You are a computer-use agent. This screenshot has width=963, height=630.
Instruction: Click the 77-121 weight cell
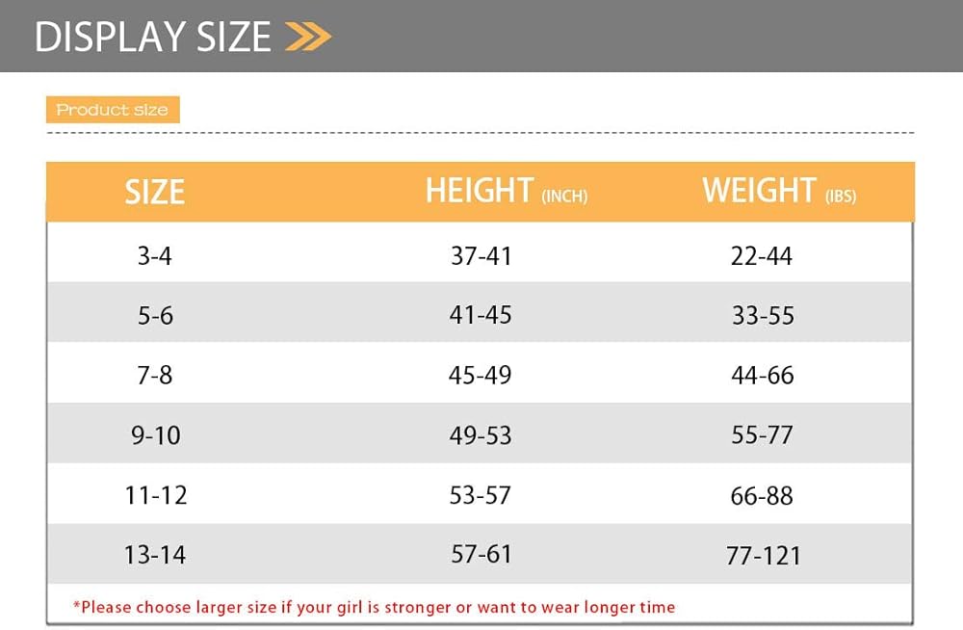coord(763,556)
